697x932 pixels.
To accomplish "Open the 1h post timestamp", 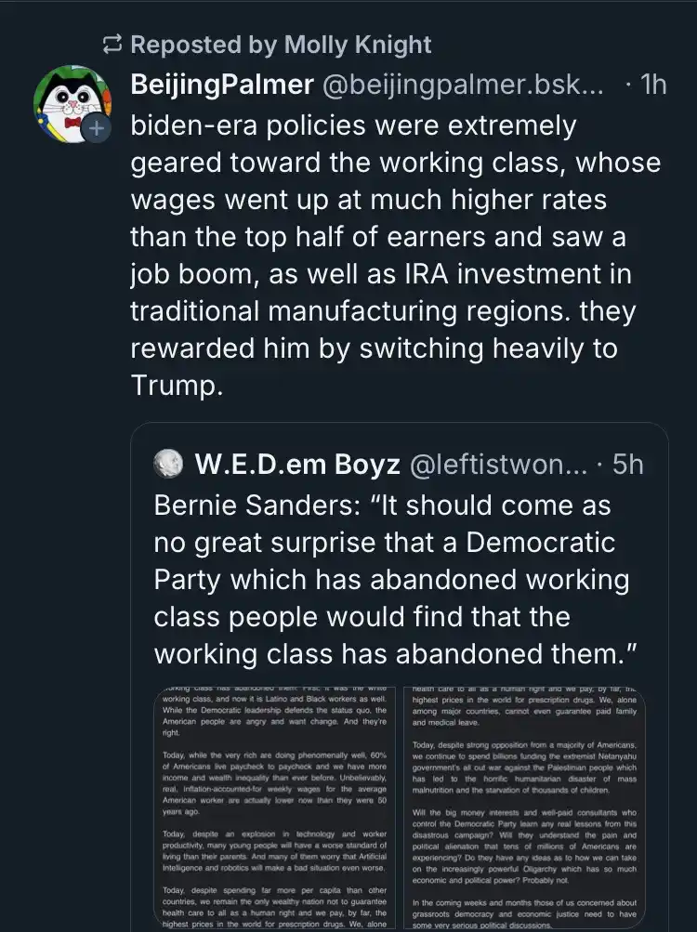I will point(653,85).
